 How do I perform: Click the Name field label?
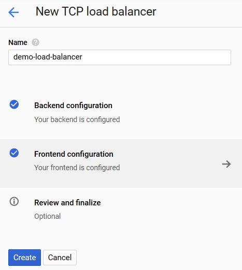click(18, 42)
